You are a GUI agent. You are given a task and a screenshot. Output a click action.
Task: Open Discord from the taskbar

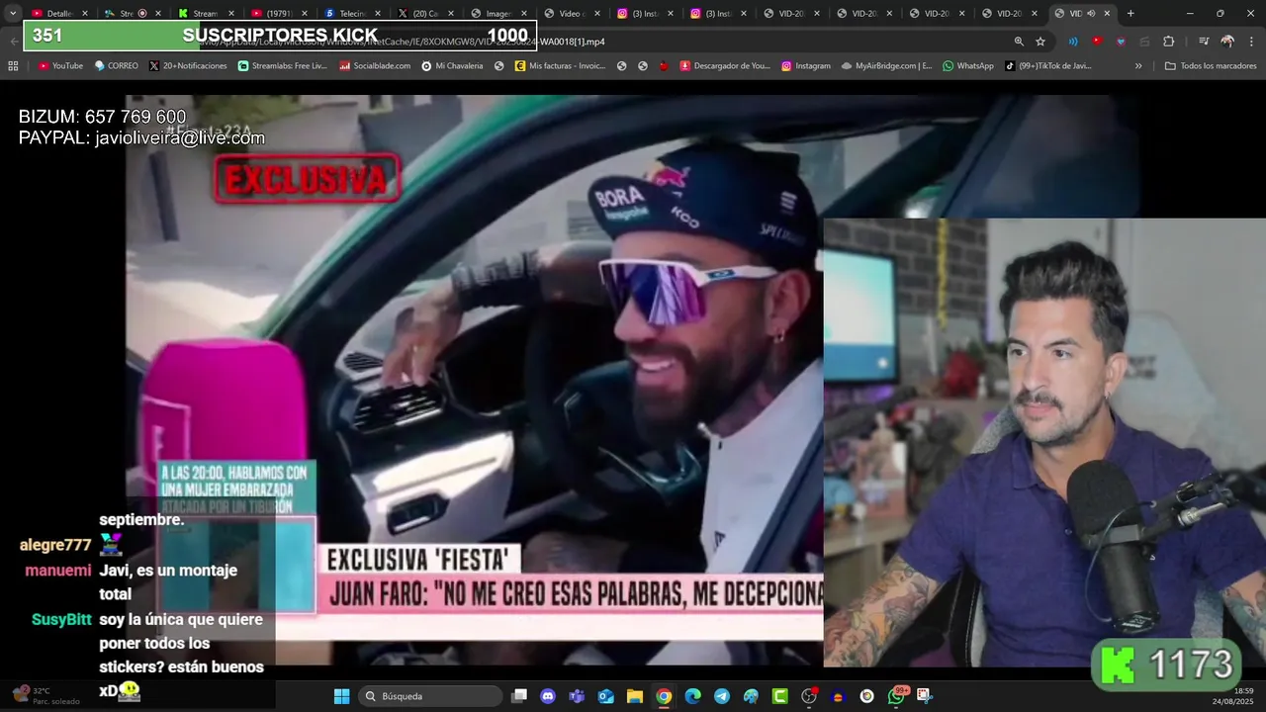(x=548, y=696)
